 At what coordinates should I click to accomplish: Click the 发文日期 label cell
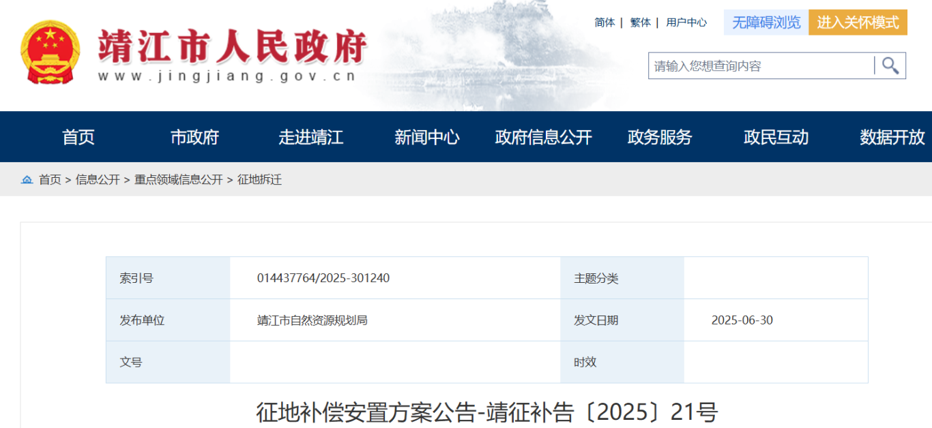622,320
